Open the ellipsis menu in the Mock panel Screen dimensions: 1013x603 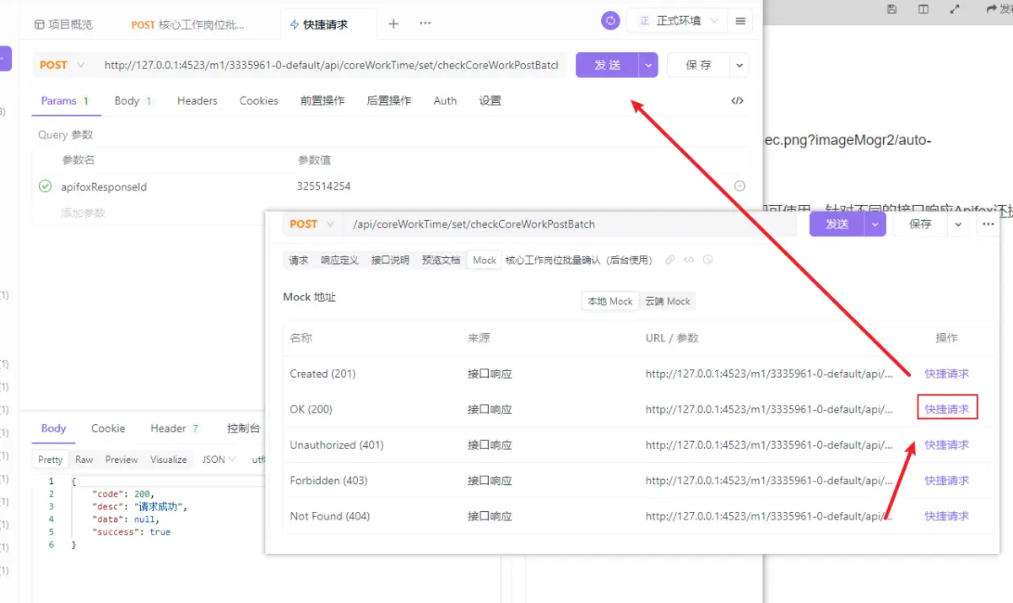[x=988, y=224]
